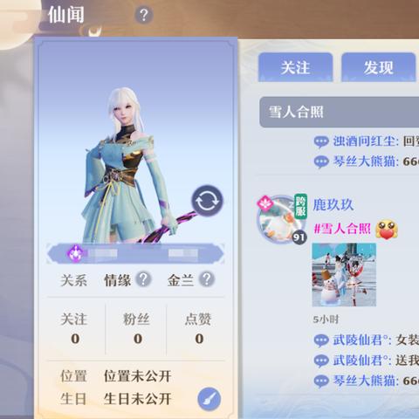Click comment bubble next to 浊酒问红尘

point(321,142)
